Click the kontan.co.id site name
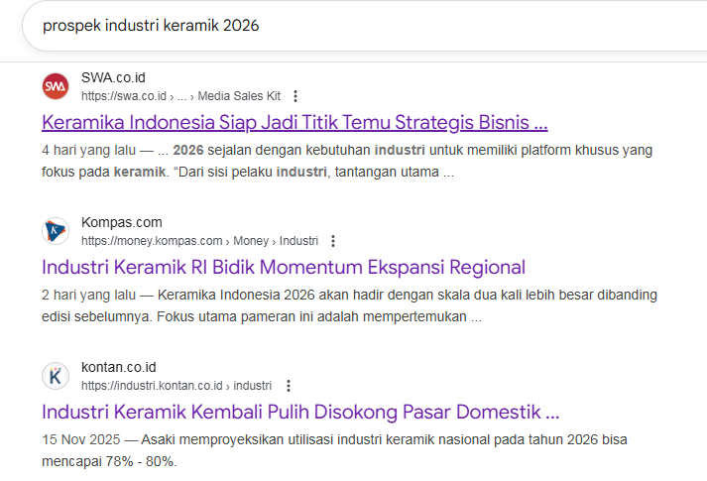This screenshot has height=481, width=707. 119,367
